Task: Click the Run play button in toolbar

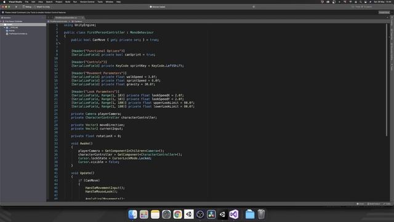Action: [x=17, y=7]
